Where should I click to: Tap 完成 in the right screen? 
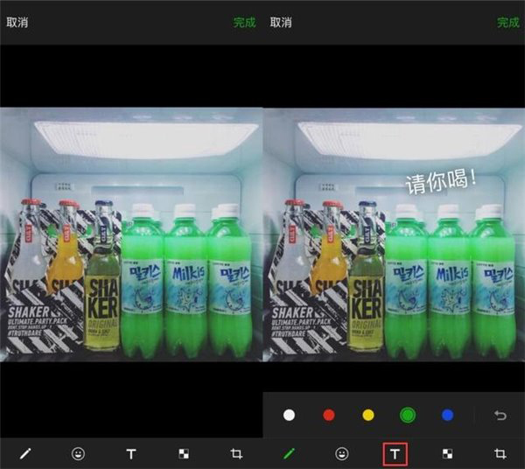pos(508,23)
